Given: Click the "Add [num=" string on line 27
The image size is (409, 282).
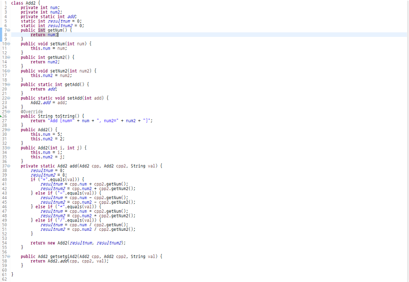Looking at the screenshot, I should pos(61,121).
